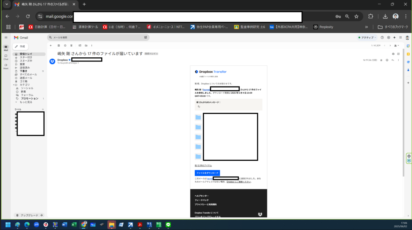The width and height of the screenshot is (412, 230).
Task: Click the add-ons plus icon in side panel
Action: click(408, 83)
